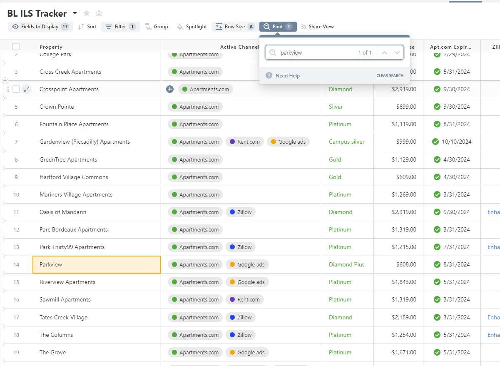The width and height of the screenshot is (500, 366).
Task: Open the Sort menu
Action: pos(87,27)
